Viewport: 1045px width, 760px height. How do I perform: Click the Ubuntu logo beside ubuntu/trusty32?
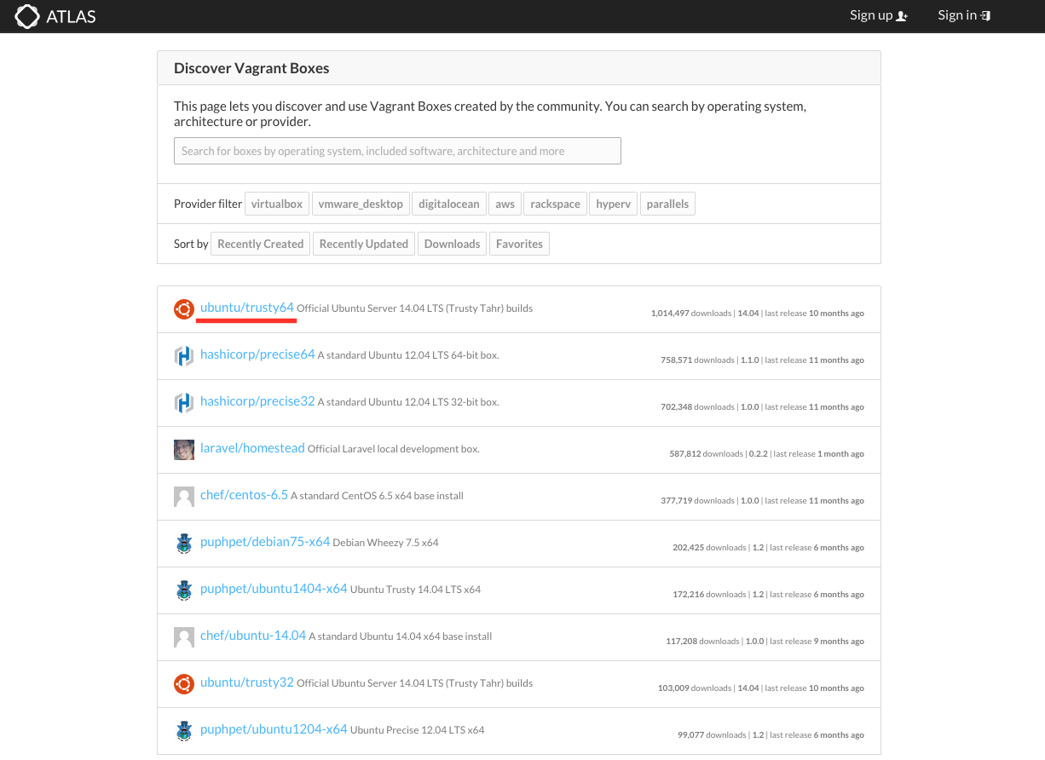coord(184,684)
